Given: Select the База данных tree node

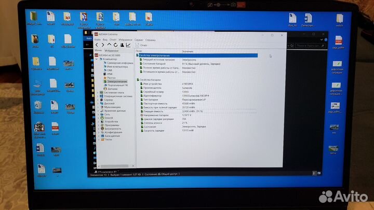Looking at the screenshot, I should click(111, 136).
